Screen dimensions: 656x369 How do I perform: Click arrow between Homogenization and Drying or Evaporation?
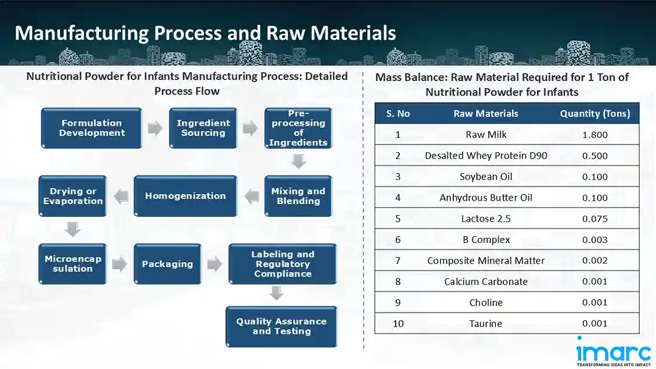(121, 196)
